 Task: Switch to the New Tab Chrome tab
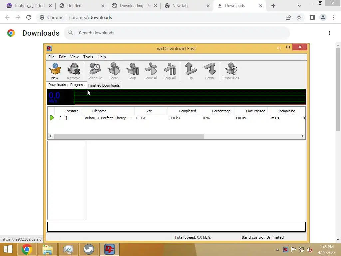[187, 6]
